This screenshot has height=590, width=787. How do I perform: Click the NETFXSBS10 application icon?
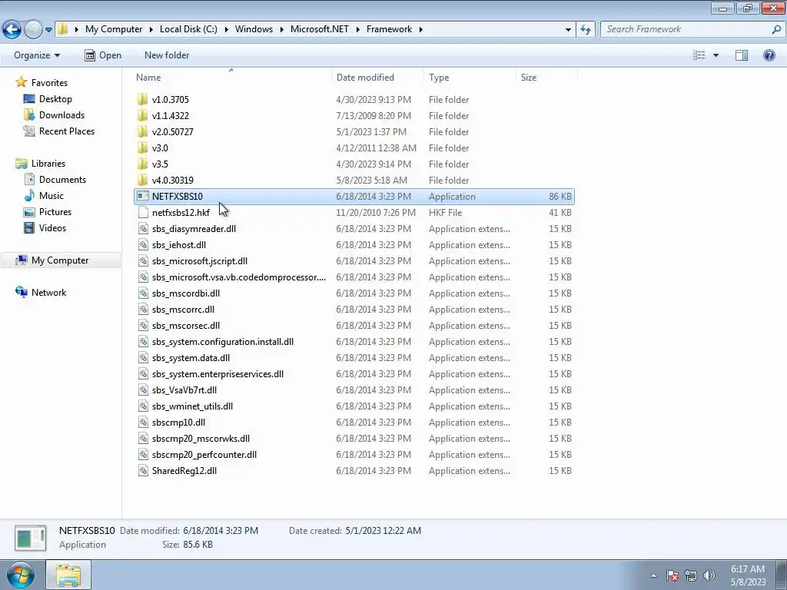[x=143, y=196]
